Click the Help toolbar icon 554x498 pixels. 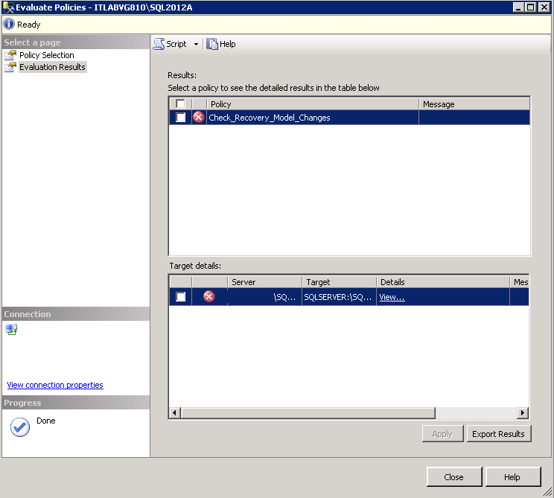click(x=212, y=44)
